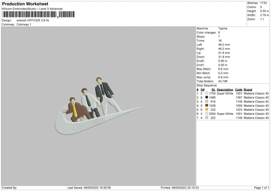Click the Max Stitch value 6.6 mm
Viewport: 271px width, 191px height.
click(223, 69)
